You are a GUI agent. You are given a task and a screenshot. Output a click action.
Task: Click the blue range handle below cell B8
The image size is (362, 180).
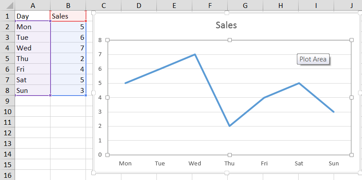pyautogui.click(x=86, y=96)
